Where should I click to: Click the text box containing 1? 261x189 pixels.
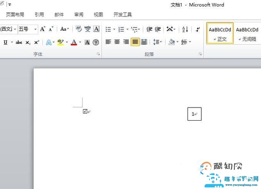click(x=195, y=114)
